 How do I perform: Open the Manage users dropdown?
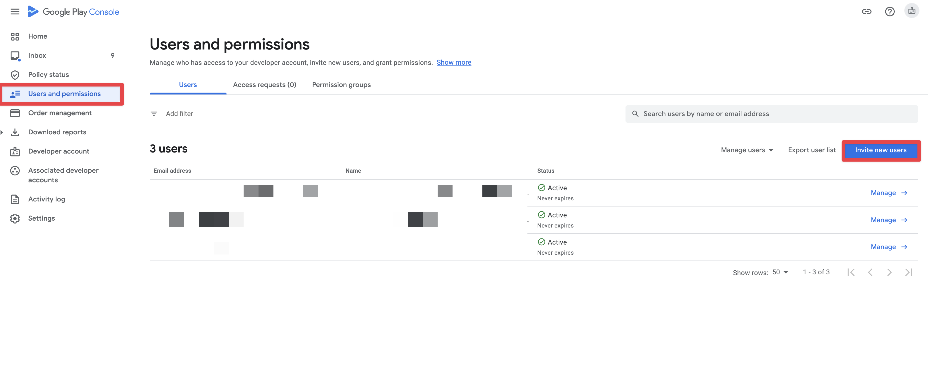coord(747,150)
